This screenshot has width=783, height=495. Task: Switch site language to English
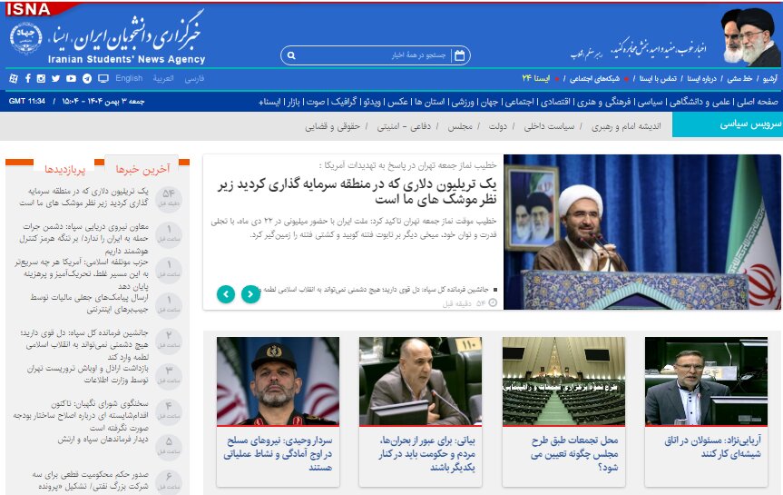pos(129,79)
